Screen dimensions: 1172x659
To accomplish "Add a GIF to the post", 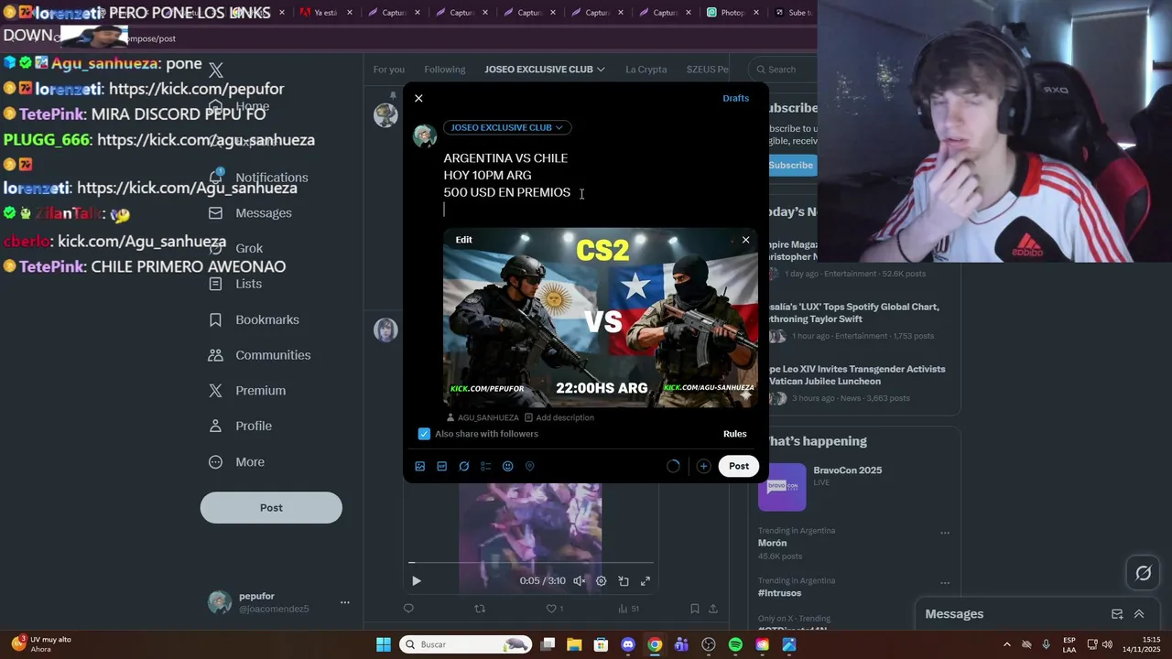I will tap(442, 466).
